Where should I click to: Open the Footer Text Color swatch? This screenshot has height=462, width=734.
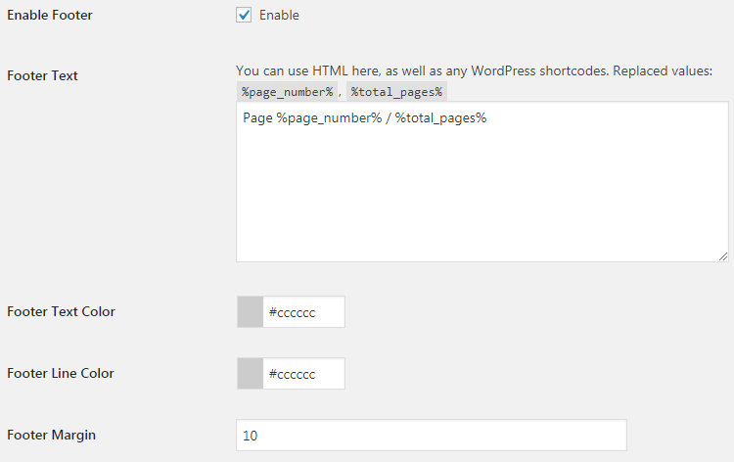(x=250, y=311)
